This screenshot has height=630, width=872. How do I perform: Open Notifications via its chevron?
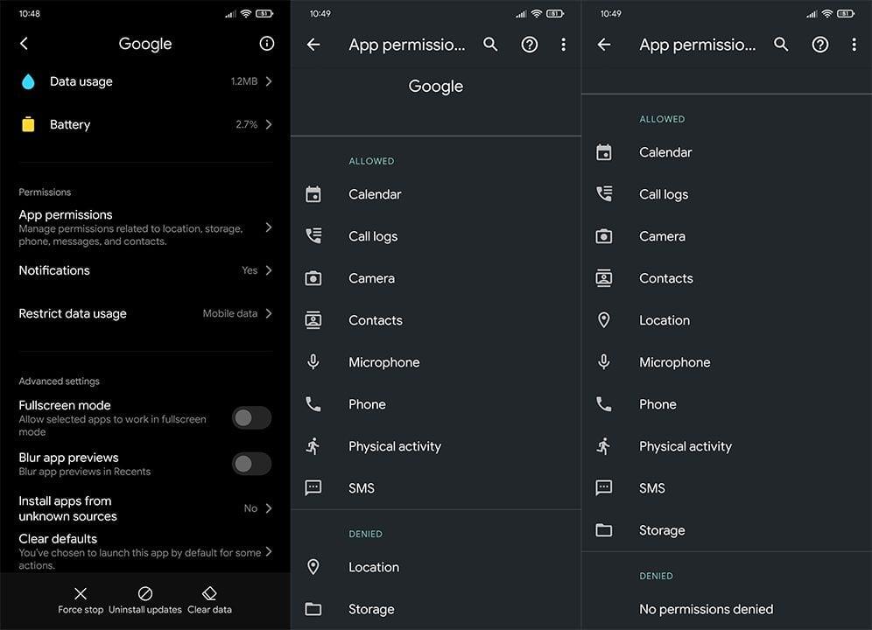[x=269, y=270]
